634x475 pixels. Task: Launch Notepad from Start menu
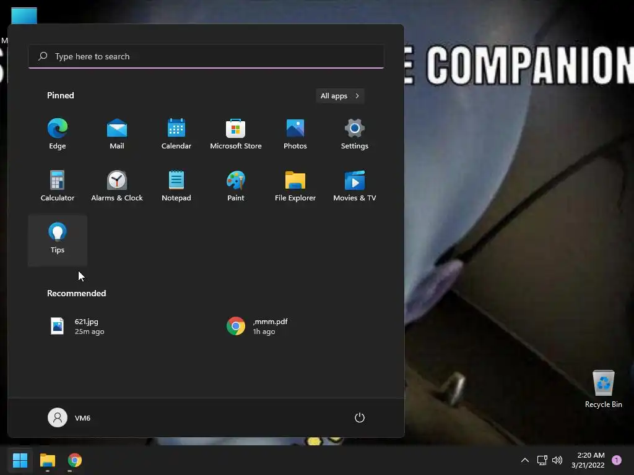click(176, 186)
